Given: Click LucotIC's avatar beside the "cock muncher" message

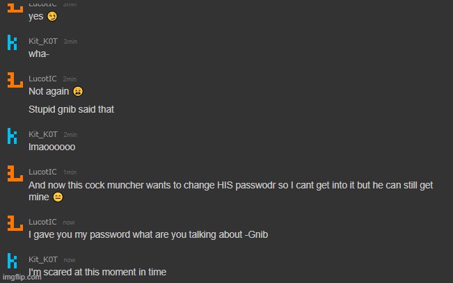Looking at the screenshot, I should click(13, 175).
